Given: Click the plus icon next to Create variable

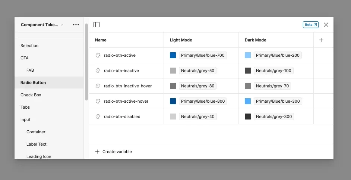Looking at the screenshot, I should [97, 152].
